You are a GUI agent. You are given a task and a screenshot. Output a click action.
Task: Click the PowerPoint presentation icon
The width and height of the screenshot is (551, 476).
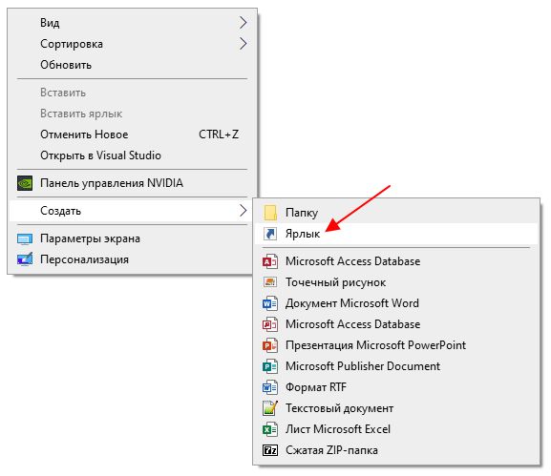coord(270,345)
